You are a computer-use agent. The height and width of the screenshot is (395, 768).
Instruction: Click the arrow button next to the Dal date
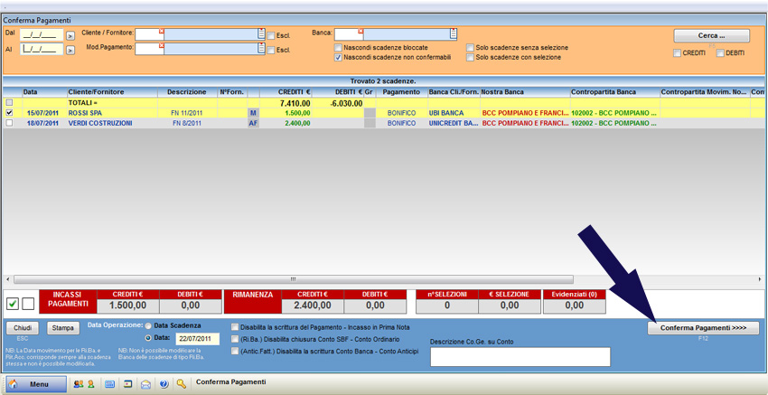pos(70,34)
